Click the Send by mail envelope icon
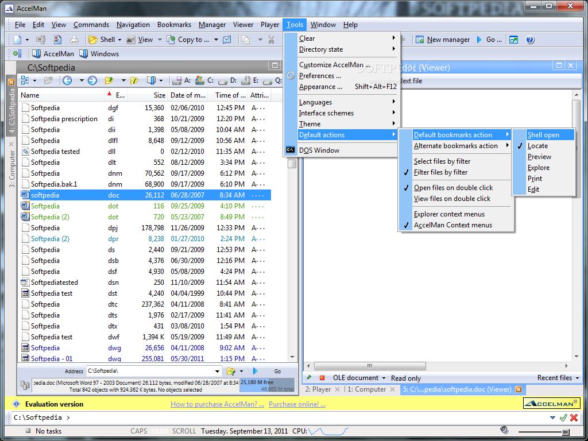Viewport: 588px width, 441px height. point(226,40)
